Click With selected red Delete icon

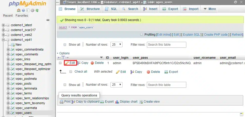pyautogui.click(x=148, y=72)
